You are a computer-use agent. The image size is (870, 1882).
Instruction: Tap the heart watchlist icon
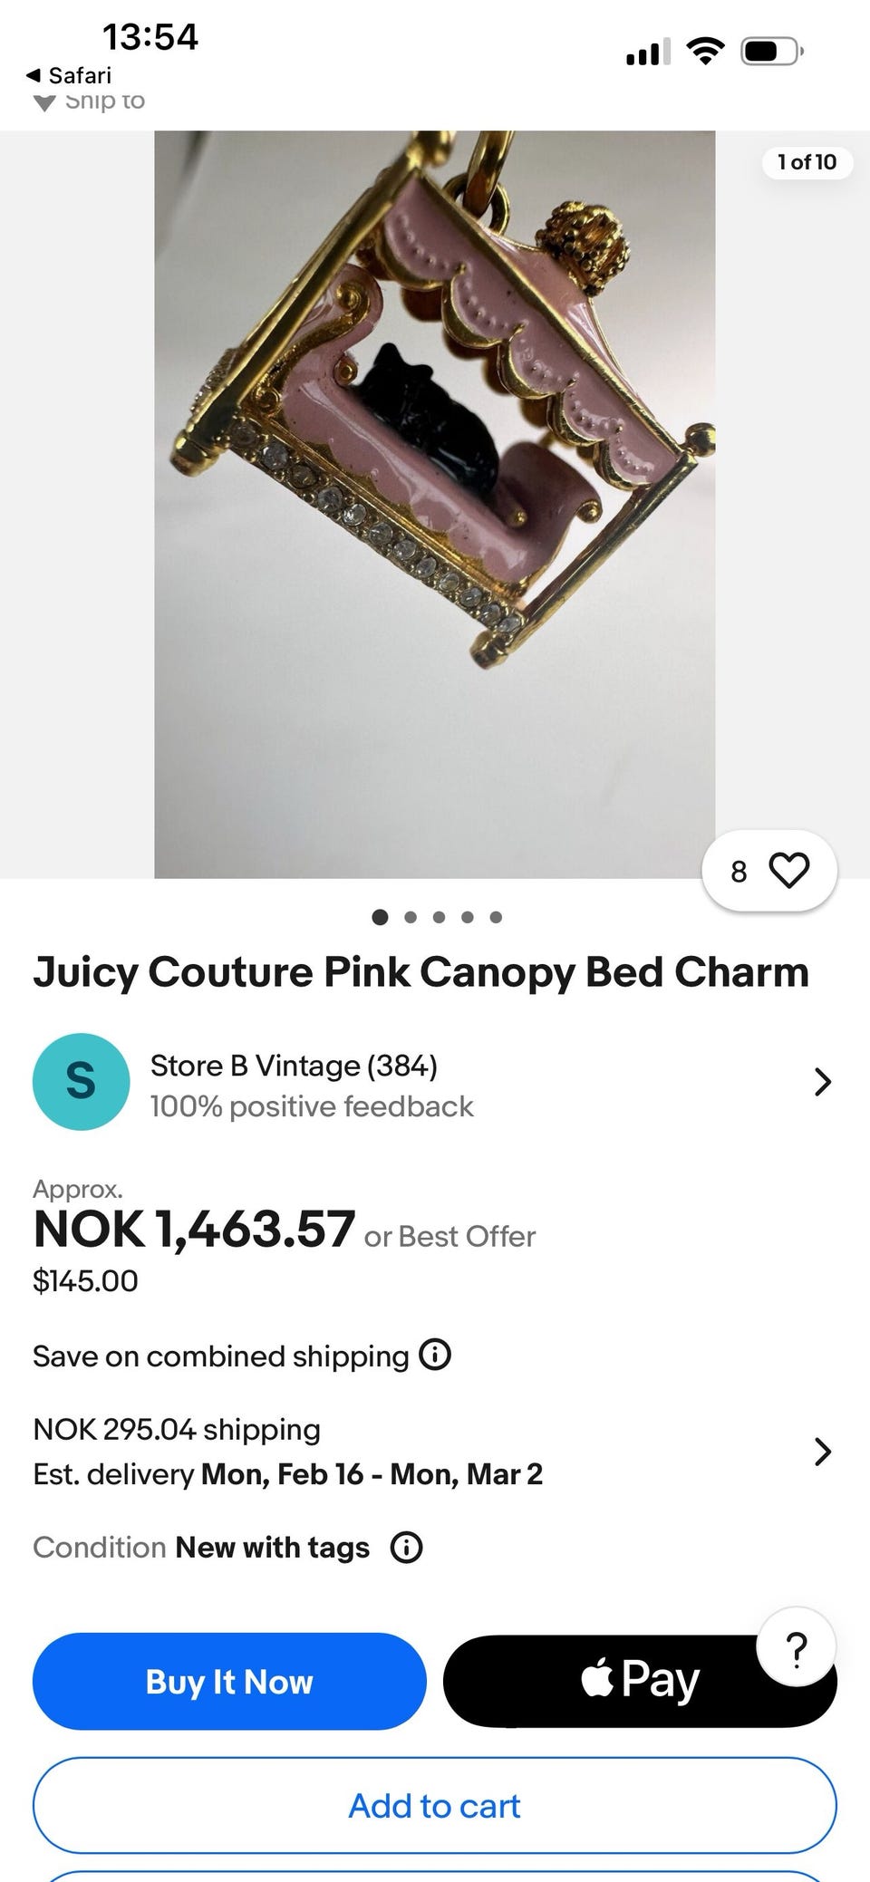click(788, 871)
